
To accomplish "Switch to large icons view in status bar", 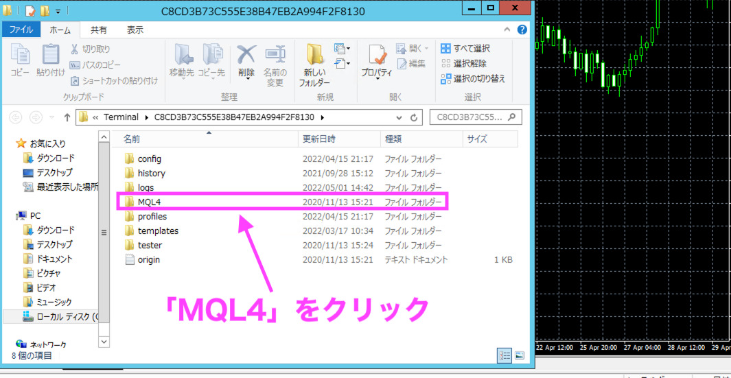I will 519,355.
